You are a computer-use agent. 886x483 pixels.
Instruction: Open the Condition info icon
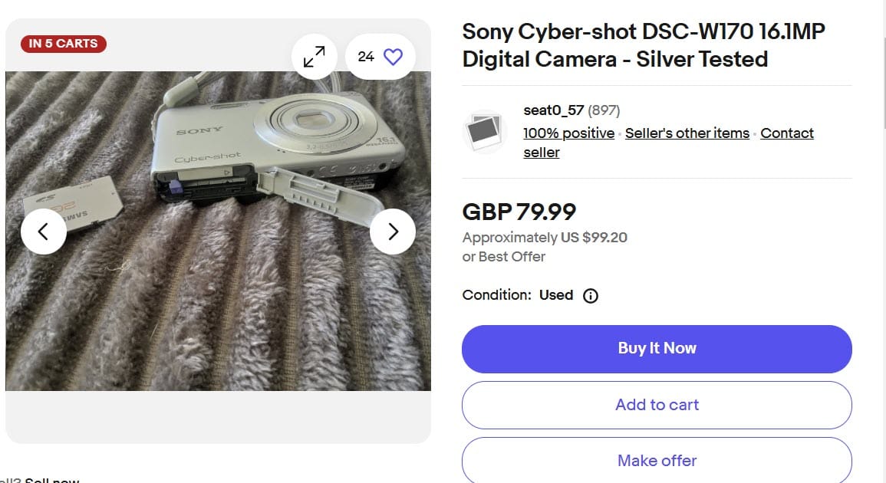(591, 295)
